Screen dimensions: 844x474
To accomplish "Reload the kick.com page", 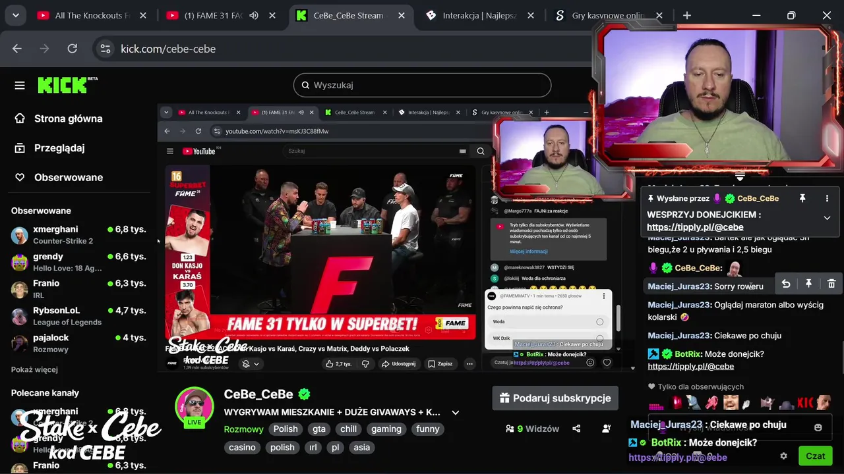I will 73,49.
